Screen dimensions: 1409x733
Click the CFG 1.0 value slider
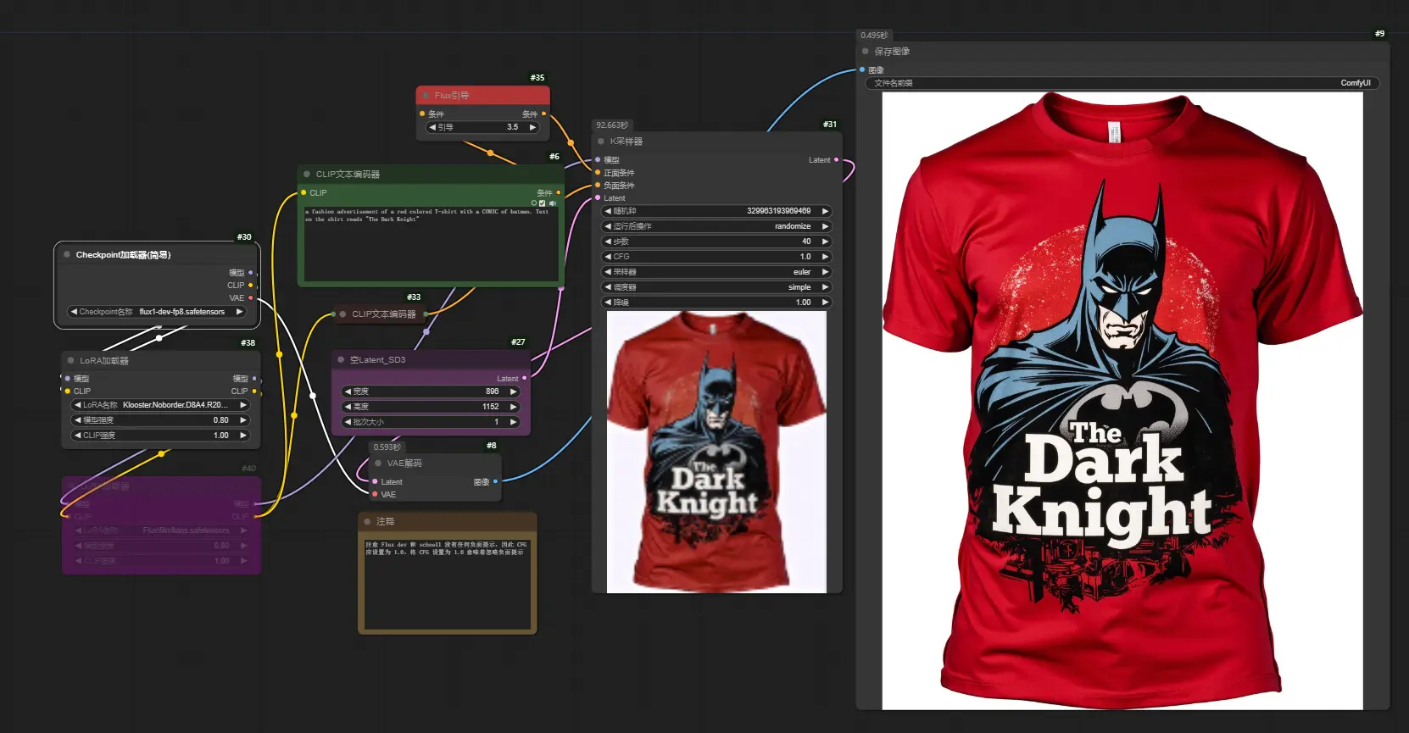(x=716, y=257)
